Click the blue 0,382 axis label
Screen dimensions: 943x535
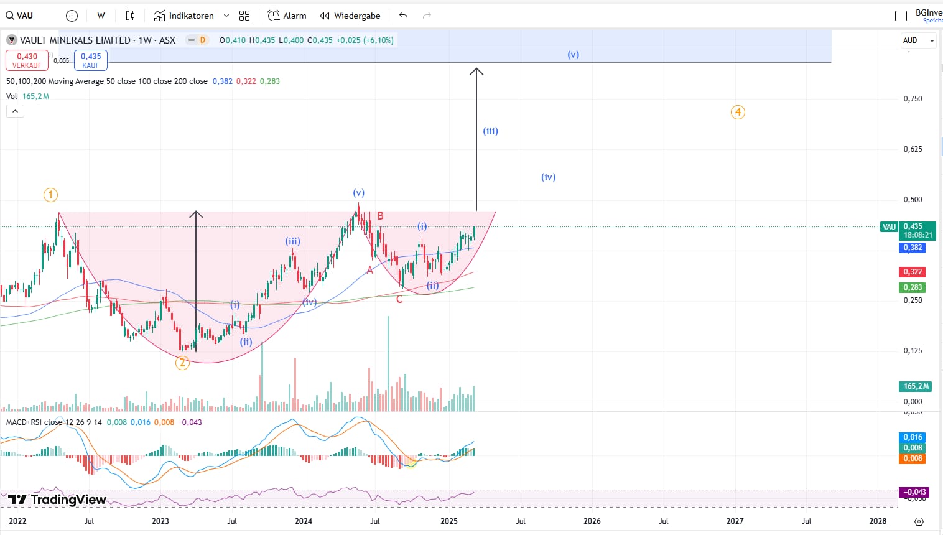[913, 248]
